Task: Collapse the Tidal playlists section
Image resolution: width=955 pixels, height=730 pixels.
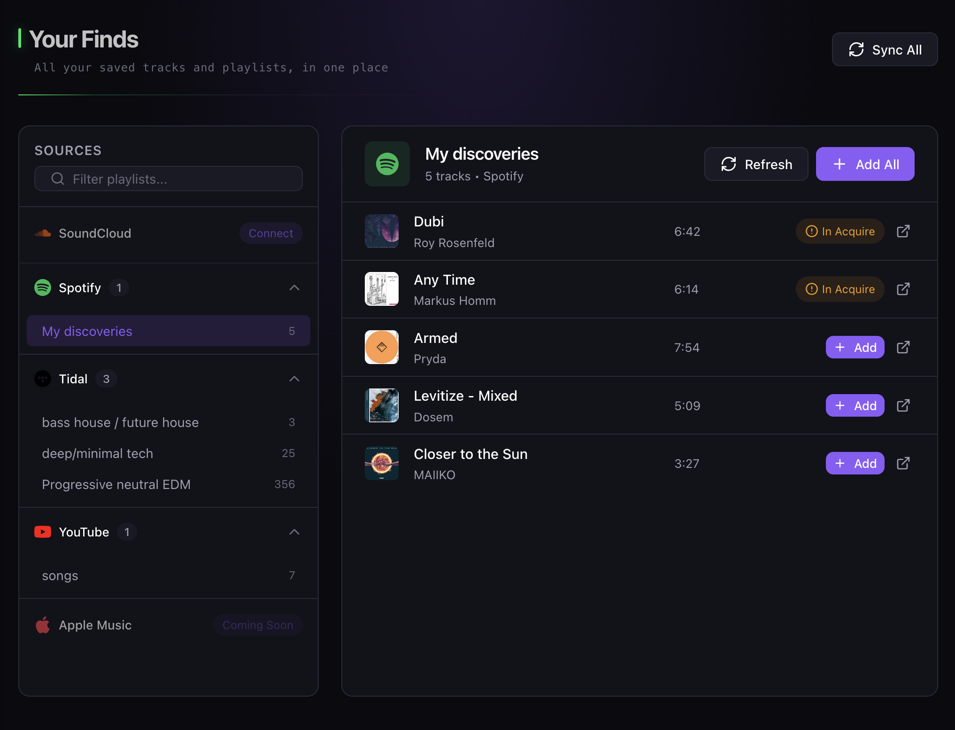Action: (294, 379)
